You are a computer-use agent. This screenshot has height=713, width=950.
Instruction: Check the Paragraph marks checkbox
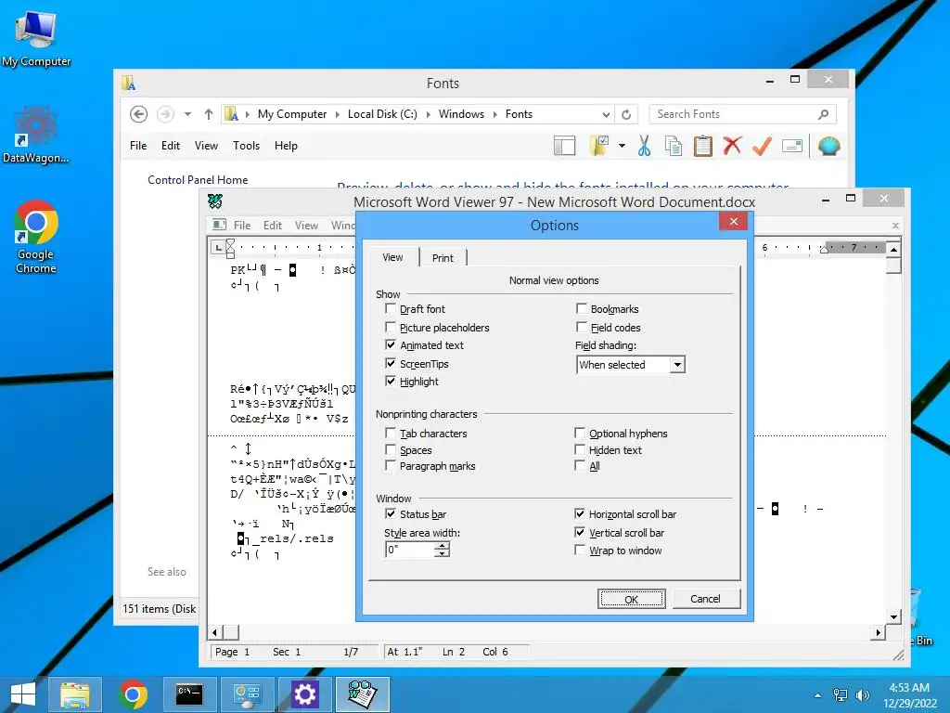(391, 466)
